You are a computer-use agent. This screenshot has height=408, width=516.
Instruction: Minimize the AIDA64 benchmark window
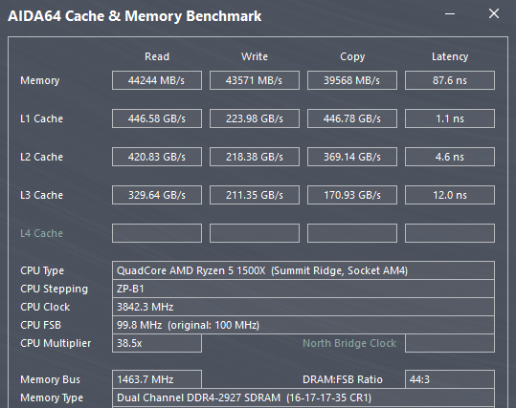click(x=450, y=14)
